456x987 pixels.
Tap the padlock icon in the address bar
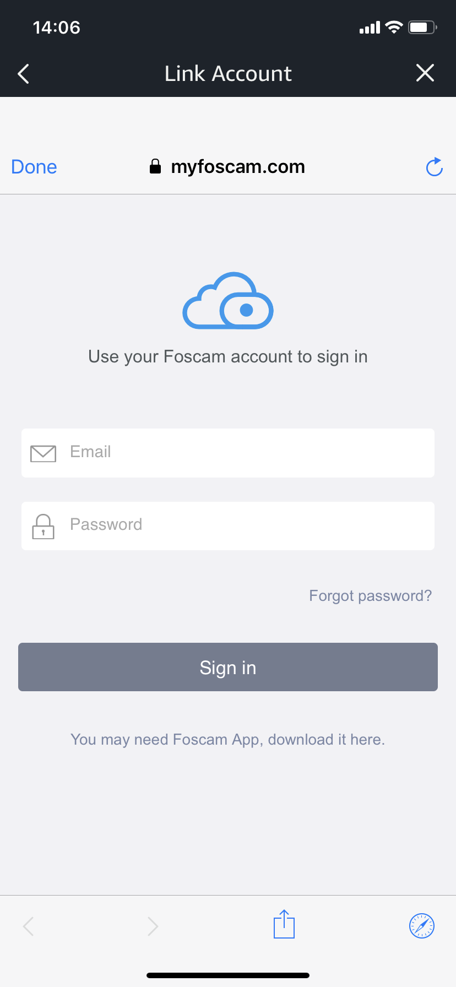coord(155,166)
